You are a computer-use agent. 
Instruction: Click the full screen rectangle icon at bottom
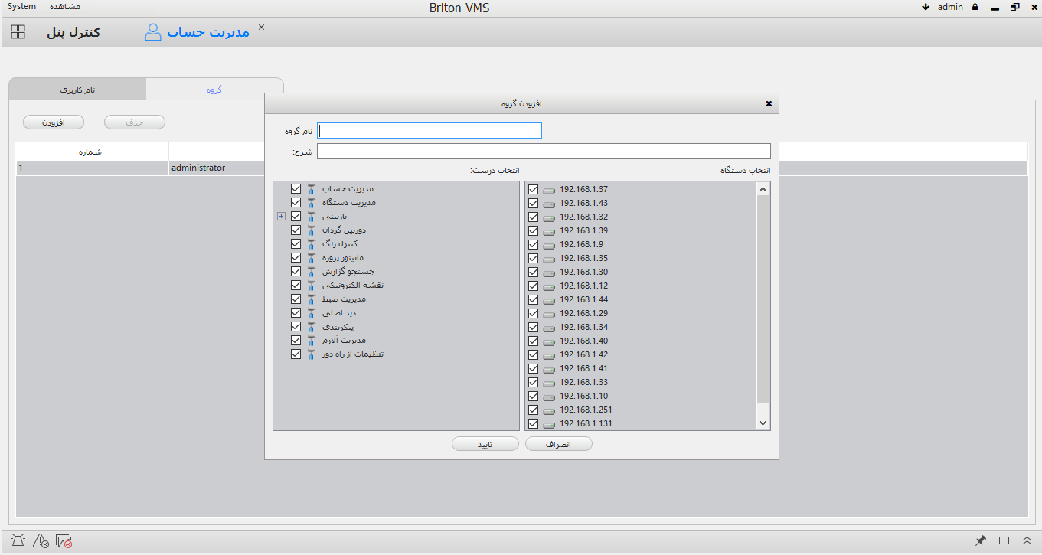tap(1004, 540)
